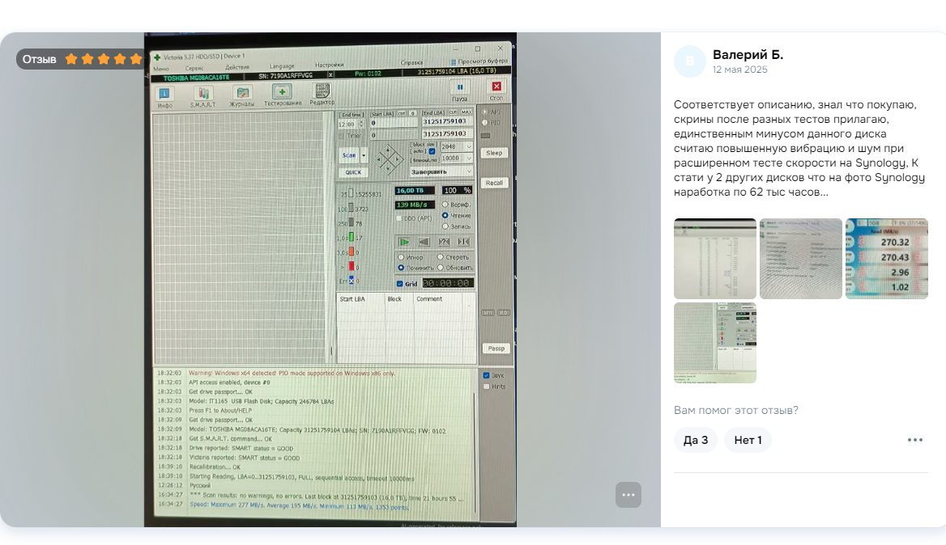
Task: Click the random seek question-mark icon
Action: tap(444, 242)
